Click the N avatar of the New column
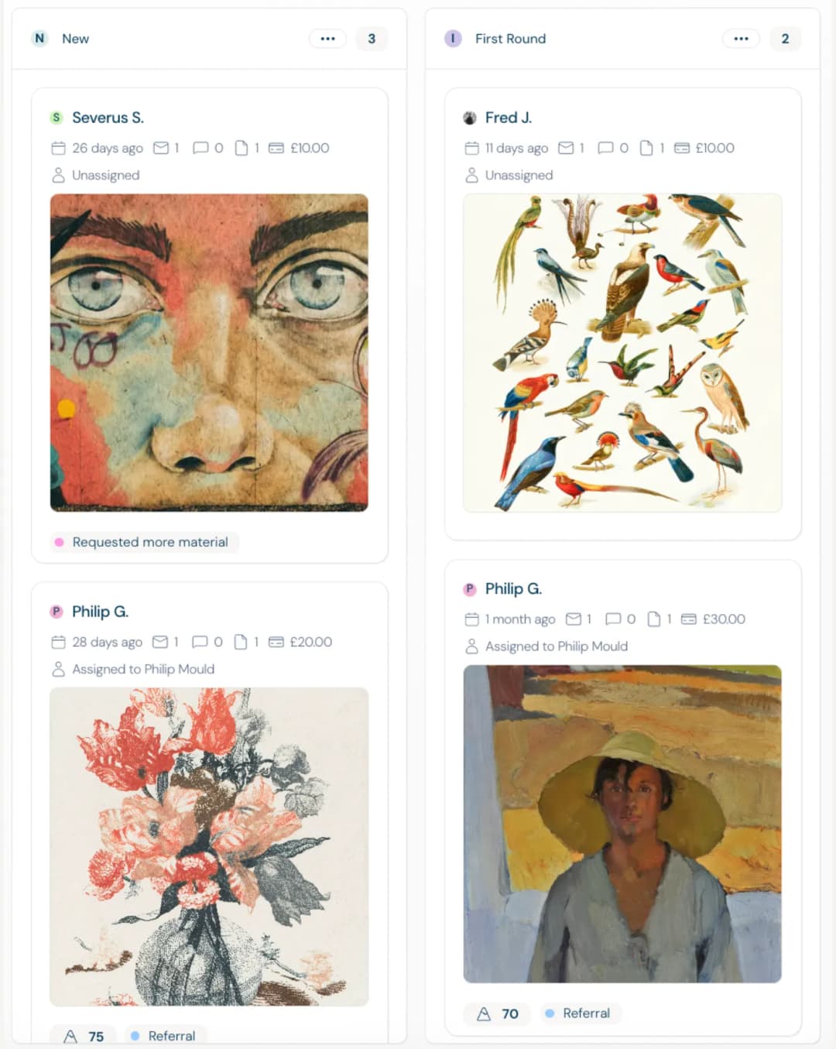Viewport: 836px width, 1049px height. [x=39, y=39]
